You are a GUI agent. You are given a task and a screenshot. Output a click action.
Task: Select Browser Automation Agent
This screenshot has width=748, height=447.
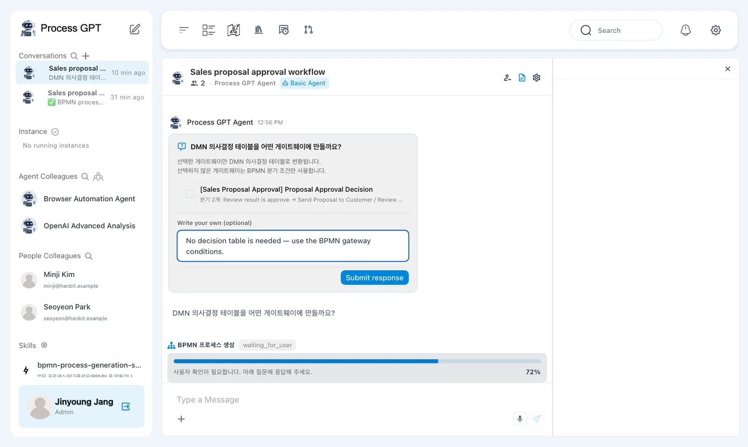[x=82, y=199]
